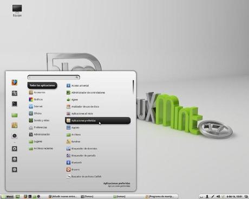Open the Preferencias category
Image resolution: width=249 pixels, height=199 pixels.
tap(38, 127)
